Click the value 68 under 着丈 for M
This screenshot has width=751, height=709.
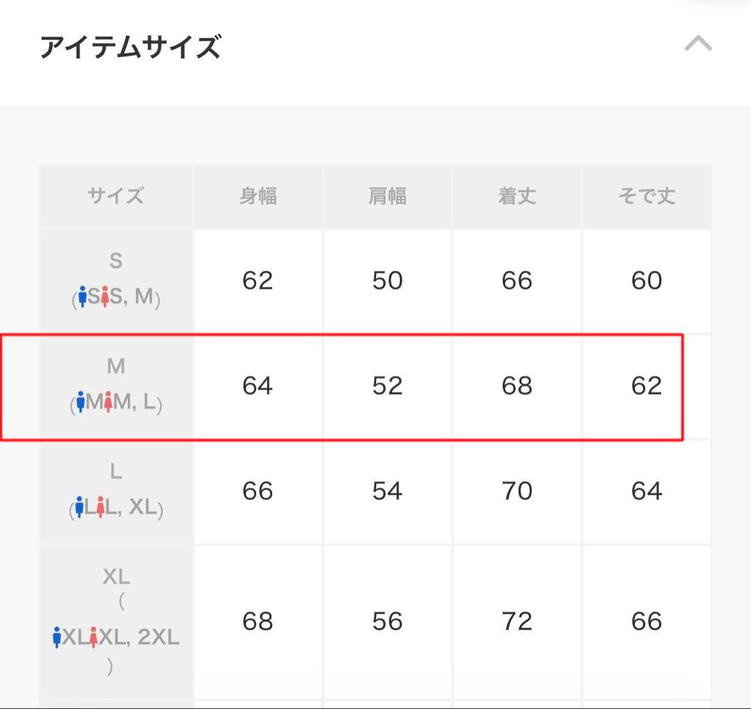click(517, 386)
